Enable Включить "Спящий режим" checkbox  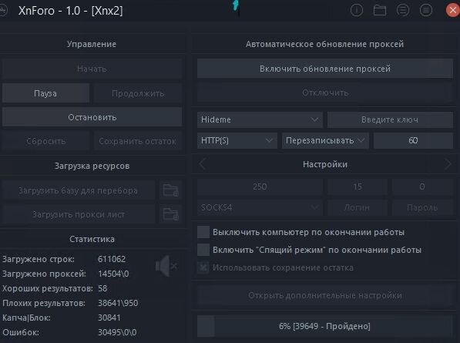[203, 250]
